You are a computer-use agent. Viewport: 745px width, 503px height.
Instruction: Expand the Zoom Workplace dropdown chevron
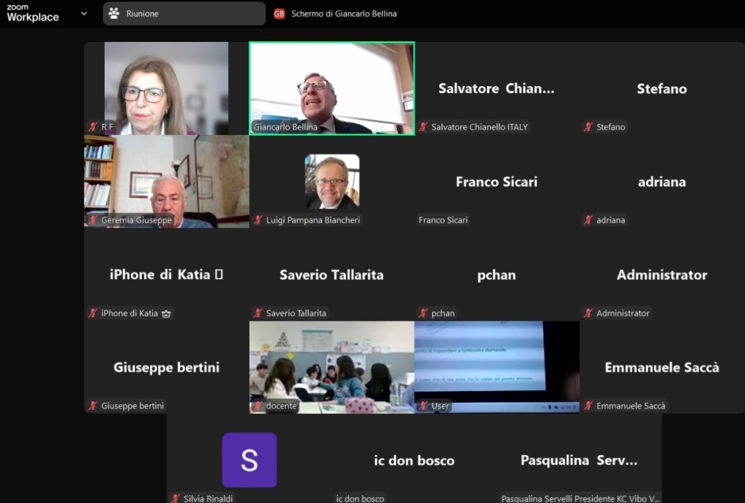tap(84, 13)
